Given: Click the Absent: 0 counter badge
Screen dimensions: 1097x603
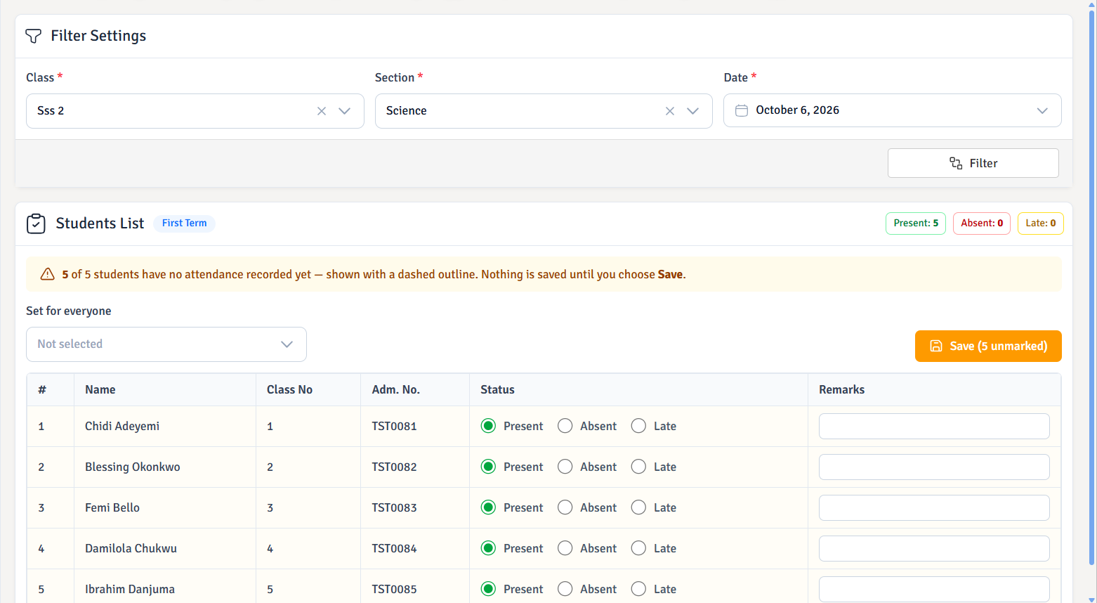Looking at the screenshot, I should pyautogui.click(x=982, y=223).
